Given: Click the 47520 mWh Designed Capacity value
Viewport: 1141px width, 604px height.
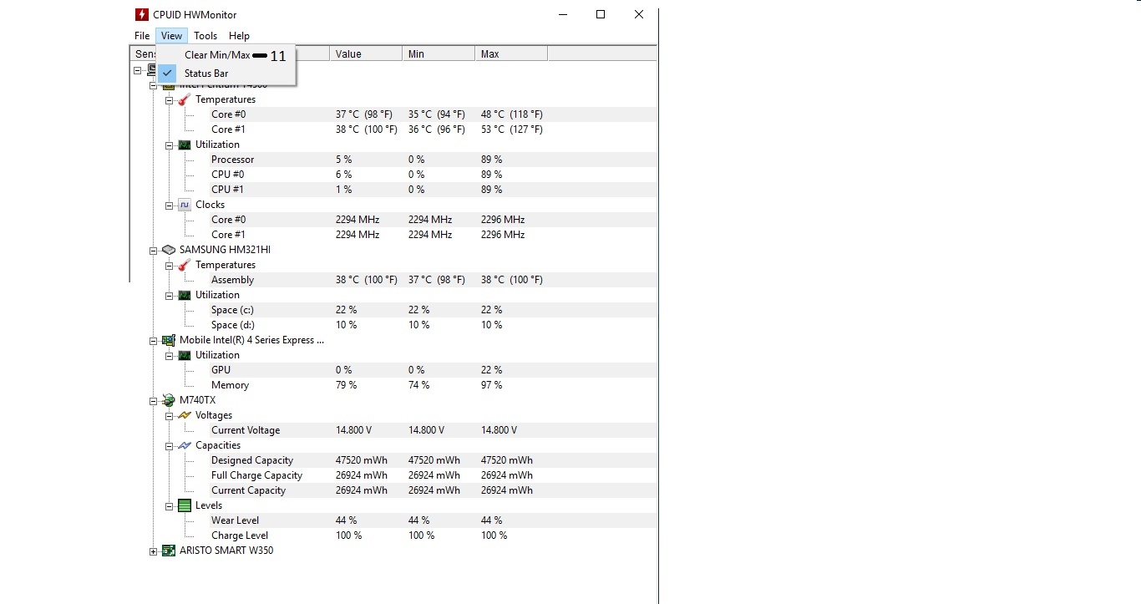Looking at the screenshot, I should tap(362, 460).
